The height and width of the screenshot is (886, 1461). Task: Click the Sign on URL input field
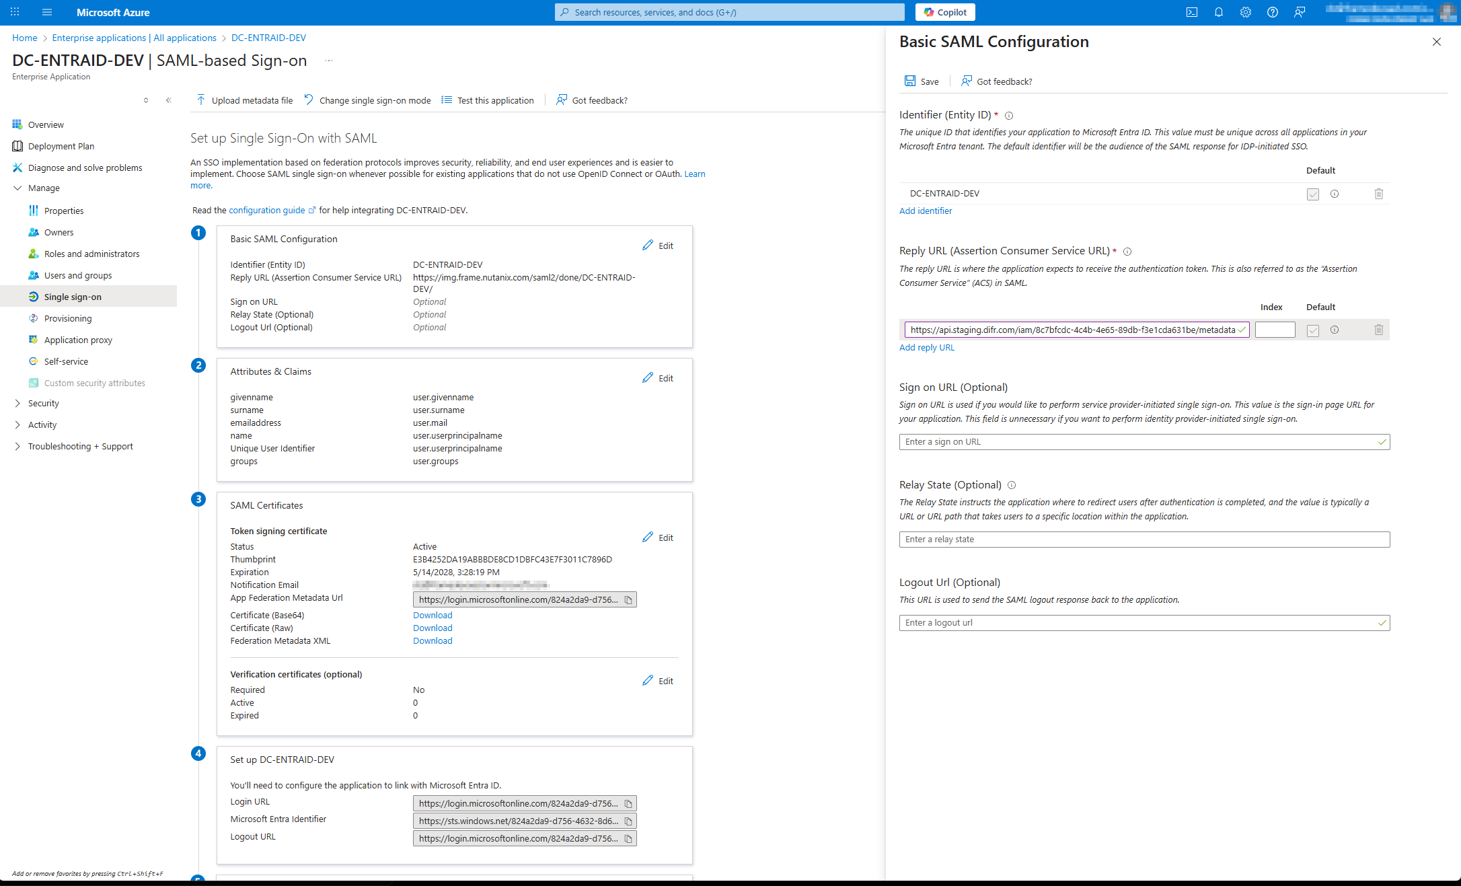pyautogui.click(x=1138, y=442)
